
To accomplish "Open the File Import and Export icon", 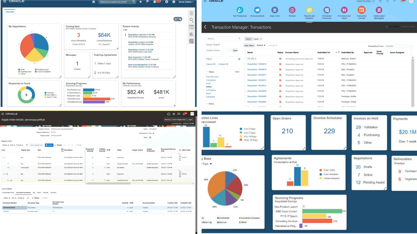I will pos(344,10).
